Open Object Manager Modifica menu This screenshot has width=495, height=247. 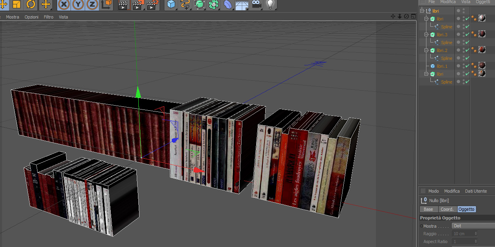[448, 2]
